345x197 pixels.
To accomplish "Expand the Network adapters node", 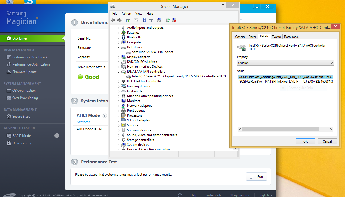I will 119,106.
